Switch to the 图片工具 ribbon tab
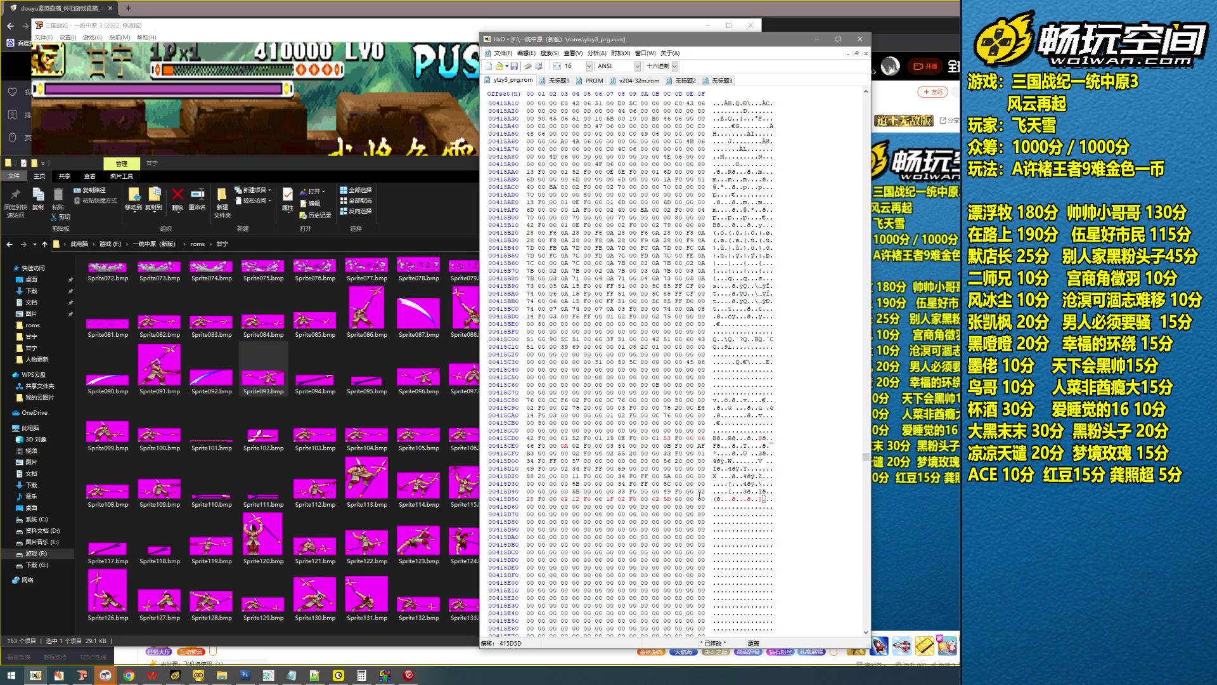This screenshot has height=685, width=1217. [x=122, y=176]
